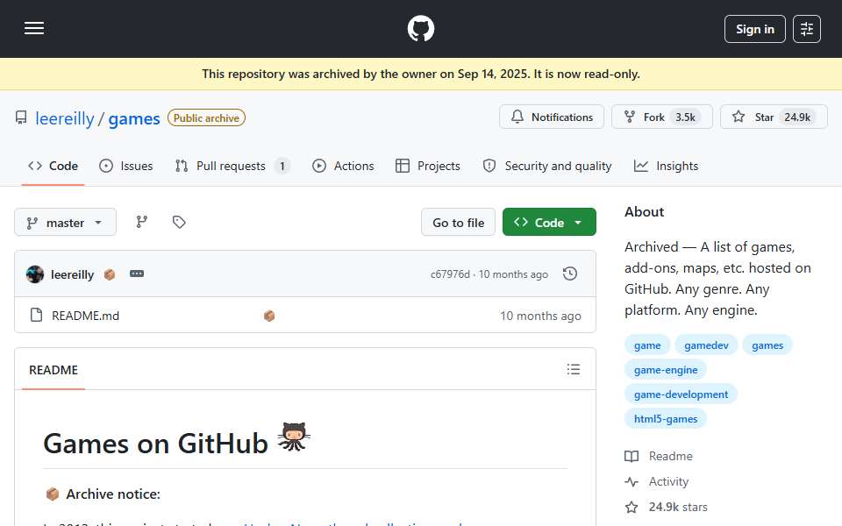The image size is (842, 526).
Task: Click leereilly's avatar in commit row
Action: pos(35,274)
